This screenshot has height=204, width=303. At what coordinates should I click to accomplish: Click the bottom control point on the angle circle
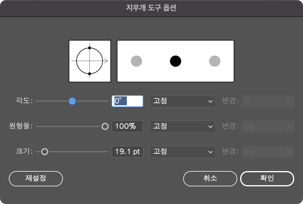point(90,74)
